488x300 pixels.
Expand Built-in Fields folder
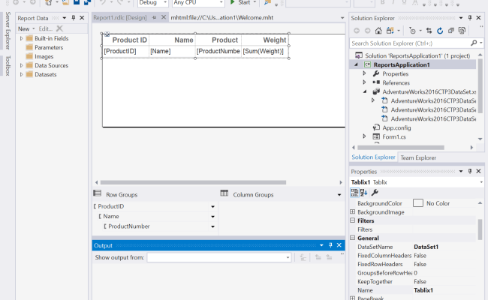[22, 38]
